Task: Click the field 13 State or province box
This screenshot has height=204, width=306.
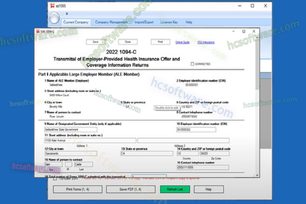Action: (147, 153)
